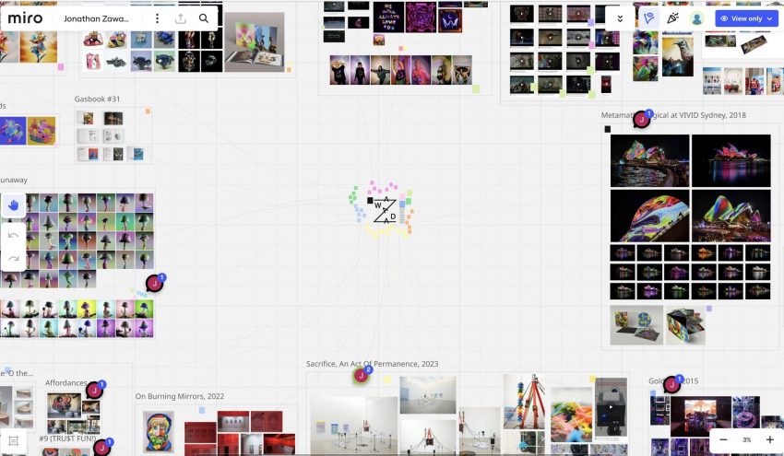Select the hand pan tool
Viewport: 784px width, 456px height.
coord(13,205)
